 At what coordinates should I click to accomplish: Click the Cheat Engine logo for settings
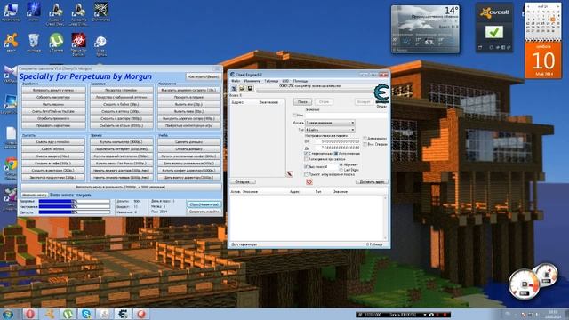[x=381, y=94]
